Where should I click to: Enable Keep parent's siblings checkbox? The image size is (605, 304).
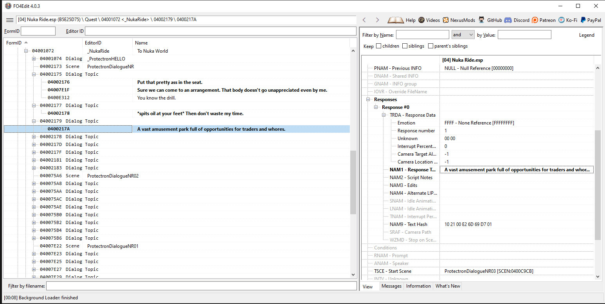tap(430, 46)
